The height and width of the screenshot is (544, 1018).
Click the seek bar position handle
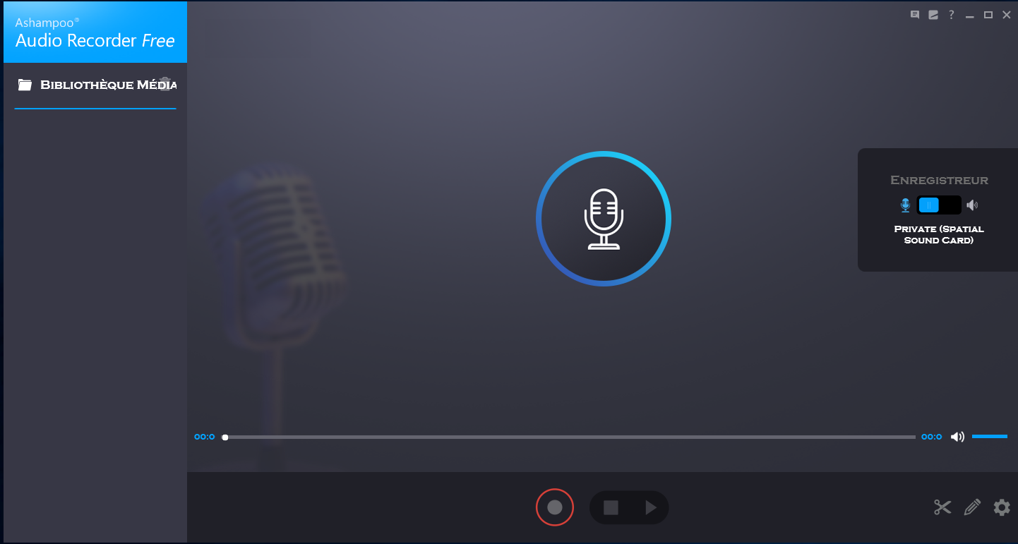pyautogui.click(x=225, y=437)
